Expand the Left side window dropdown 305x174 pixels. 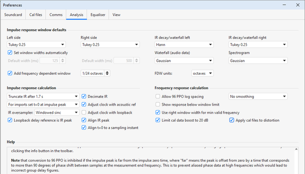[x=36, y=45]
